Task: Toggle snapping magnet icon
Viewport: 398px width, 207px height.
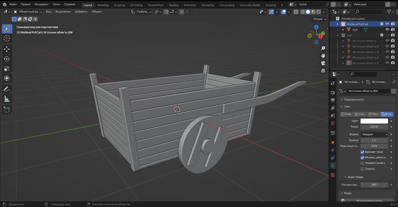Action: tap(166, 12)
